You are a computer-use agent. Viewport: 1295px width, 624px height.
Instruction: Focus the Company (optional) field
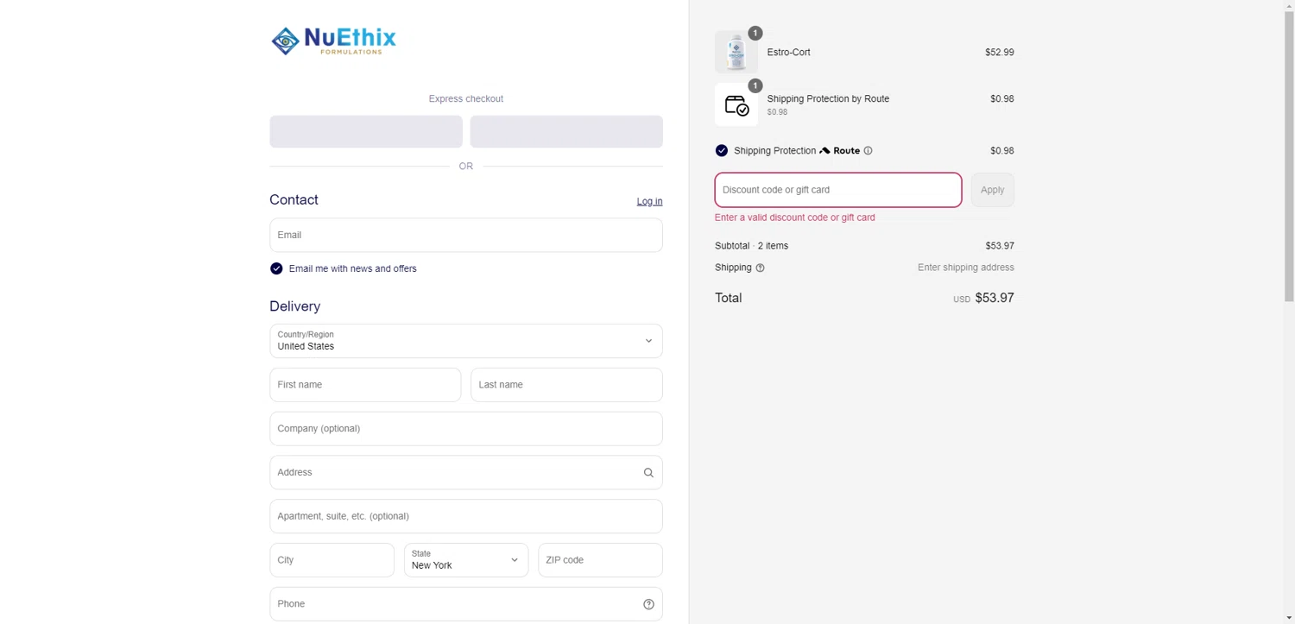tap(466, 429)
